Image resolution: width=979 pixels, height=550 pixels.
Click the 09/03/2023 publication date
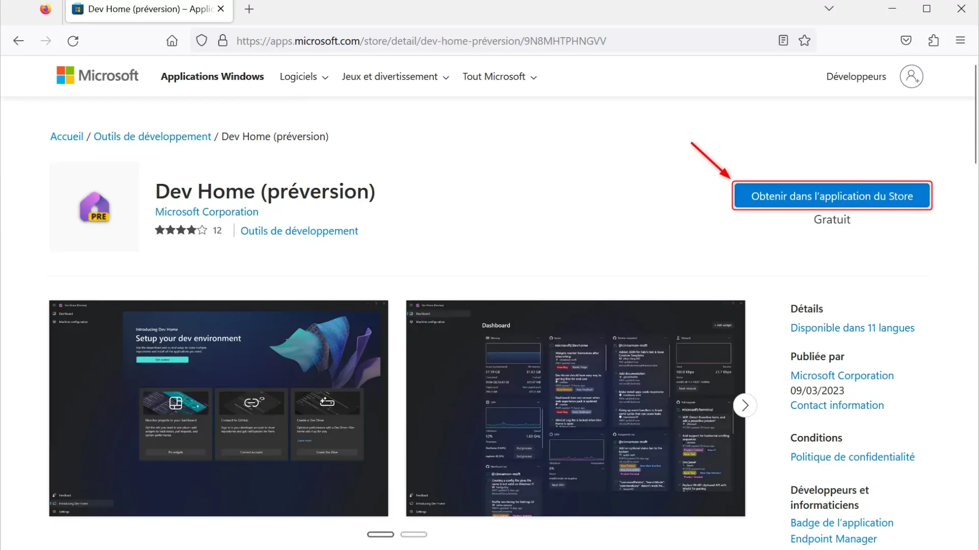[817, 391]
